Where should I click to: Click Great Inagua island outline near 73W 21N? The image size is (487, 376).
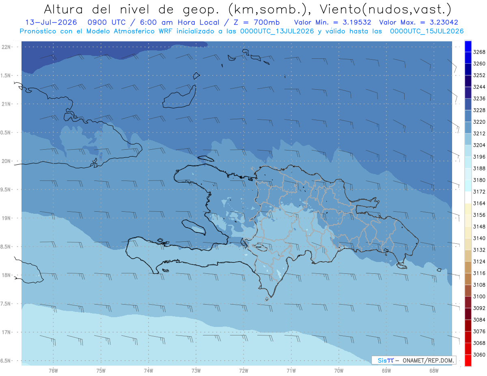(x=179, y=97)
